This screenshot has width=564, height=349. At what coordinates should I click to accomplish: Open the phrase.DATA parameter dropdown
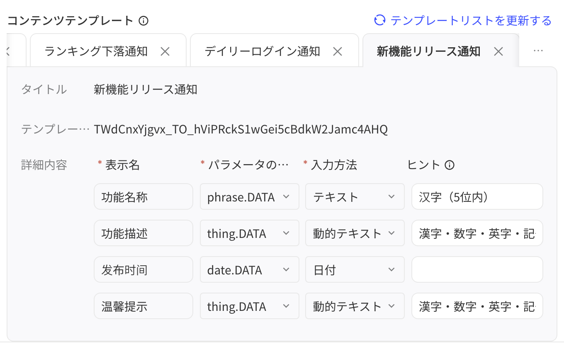[250, 197]
